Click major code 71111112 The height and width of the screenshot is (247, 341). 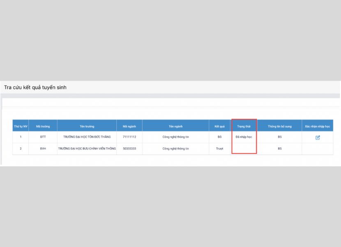pyautogui.click(x=129, y=137)
